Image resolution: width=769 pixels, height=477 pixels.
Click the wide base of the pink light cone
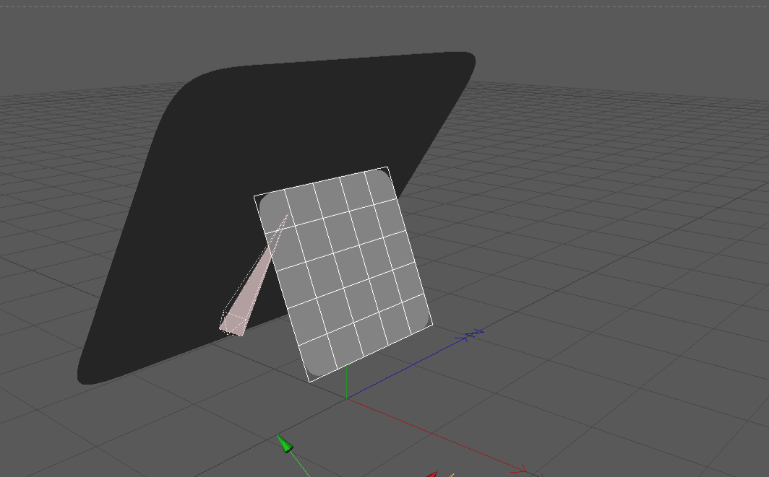pos(233,324)
